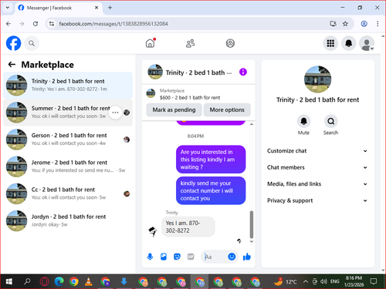Mute the conversation bell icon
Image resolution: width=386 pixels, height=289 pixels.
[303, 121]
